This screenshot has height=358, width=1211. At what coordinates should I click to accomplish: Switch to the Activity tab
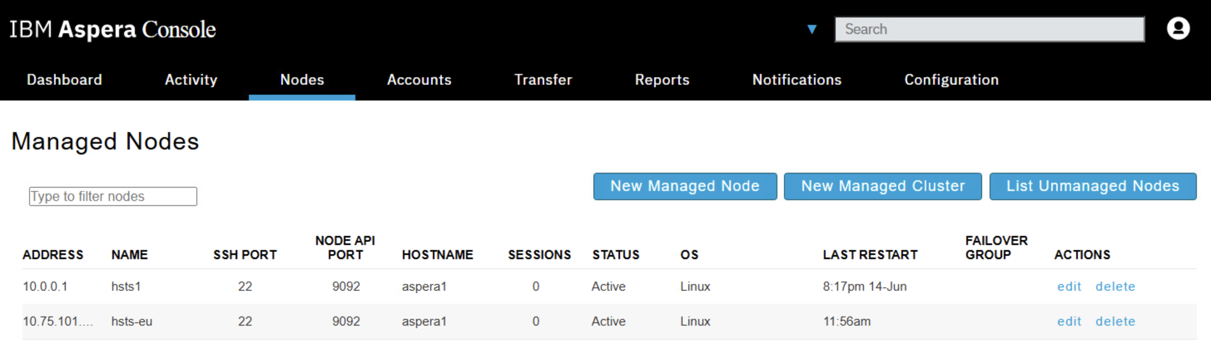coord(191,80)
